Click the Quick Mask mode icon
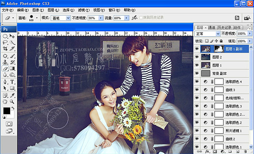Screen dimensions: 254x154 (x=9, y=124)
